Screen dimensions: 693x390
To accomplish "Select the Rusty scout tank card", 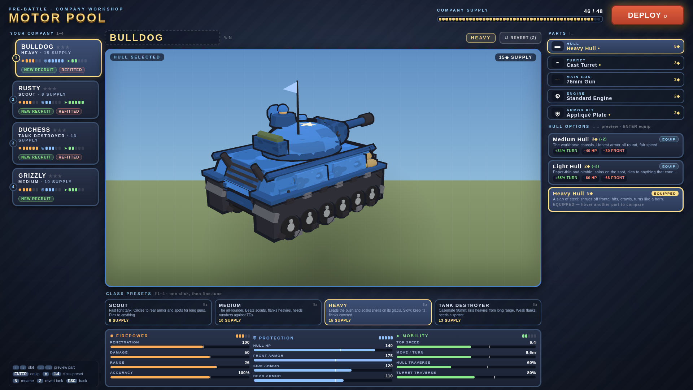I will coord(56,100).
